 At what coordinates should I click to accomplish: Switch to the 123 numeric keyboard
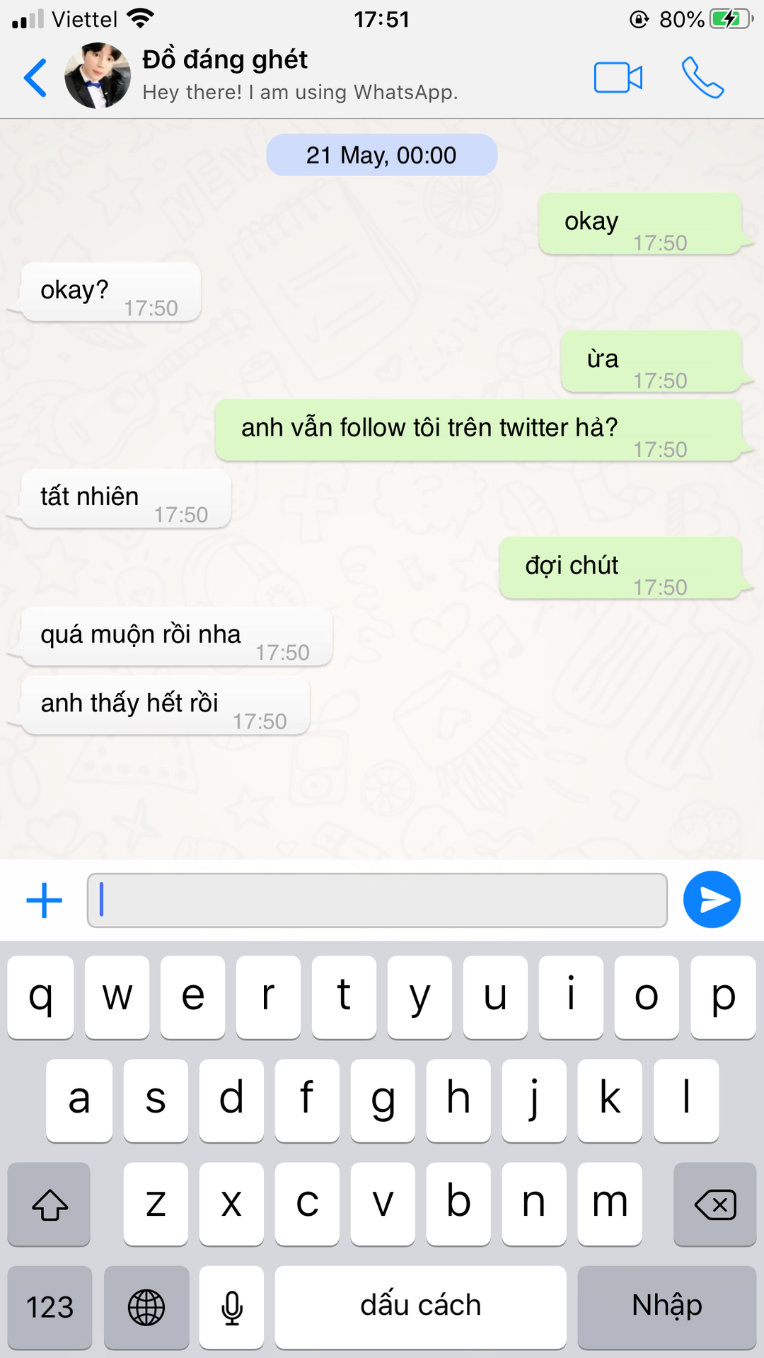point(50,1307)
